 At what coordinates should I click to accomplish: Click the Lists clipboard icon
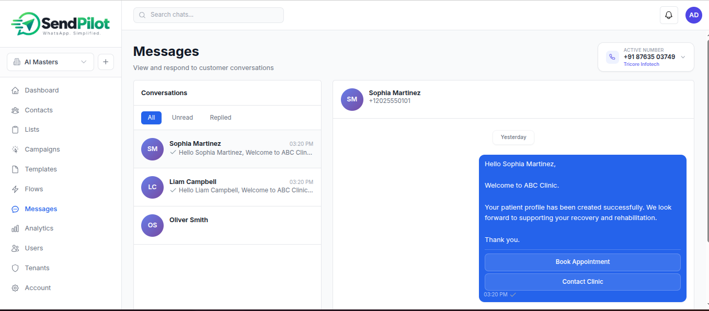point(15,130)
